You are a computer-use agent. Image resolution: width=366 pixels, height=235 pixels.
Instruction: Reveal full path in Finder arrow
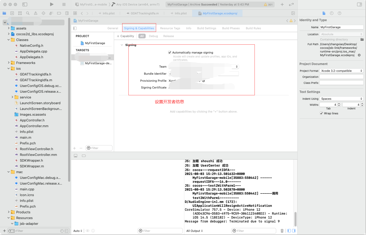(359, 55)
